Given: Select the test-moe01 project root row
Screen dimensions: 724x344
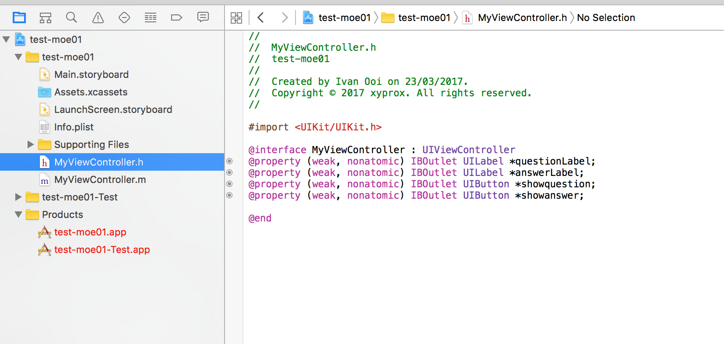Looking at the screenshot, I should pos(112,39).
